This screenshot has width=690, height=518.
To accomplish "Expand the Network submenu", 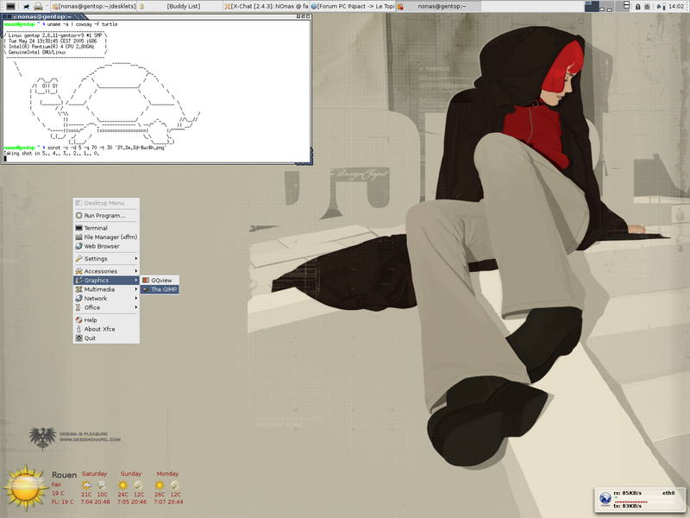I will point(106,298).
